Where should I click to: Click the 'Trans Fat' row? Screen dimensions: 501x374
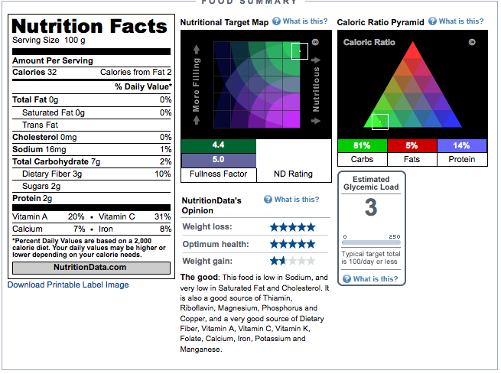[x=92, y=125]
